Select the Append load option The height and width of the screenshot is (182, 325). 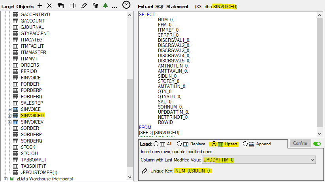(245, 144)
